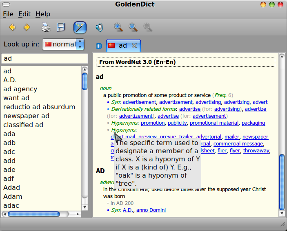Screen dimensions: 287x231
Task: Follow the 'advertisement' synonym link
Action: (140, 102)
